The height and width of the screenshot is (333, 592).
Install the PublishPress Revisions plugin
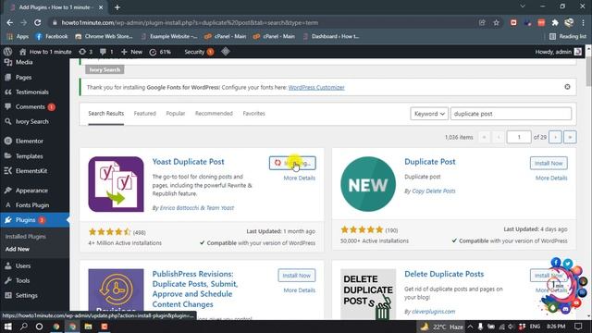click(296, 276)
